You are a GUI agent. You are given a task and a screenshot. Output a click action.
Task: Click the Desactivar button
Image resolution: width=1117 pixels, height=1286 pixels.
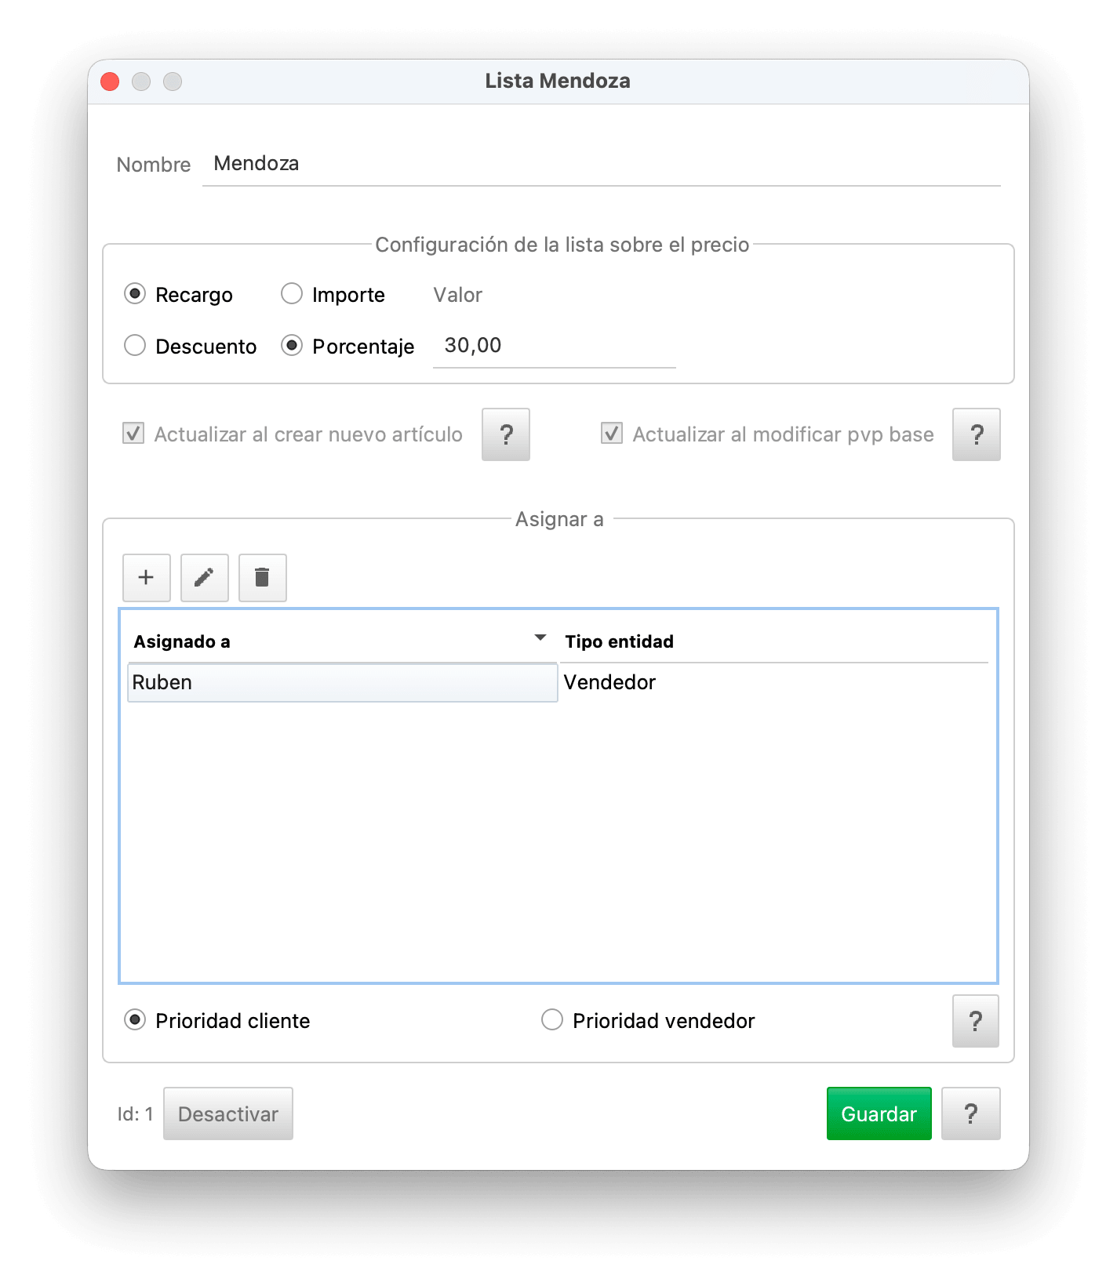tap(228, 1113)
